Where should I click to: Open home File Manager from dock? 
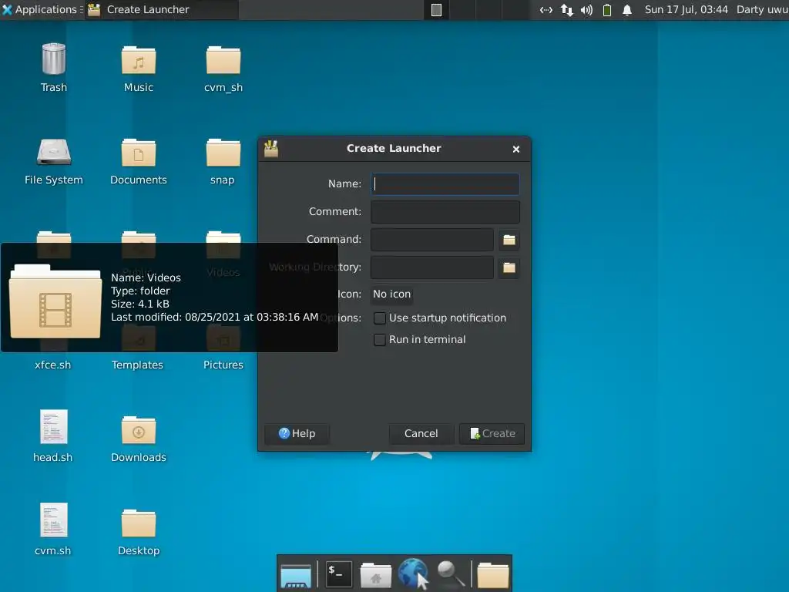(376, 575)
